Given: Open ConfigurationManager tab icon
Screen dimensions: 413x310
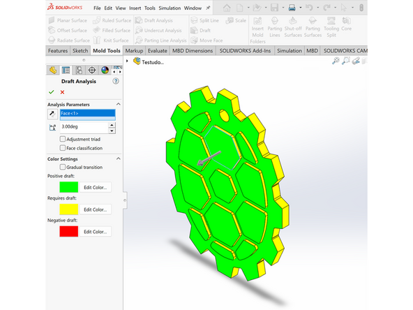Looking at the screenshot, I should [79, 70].
